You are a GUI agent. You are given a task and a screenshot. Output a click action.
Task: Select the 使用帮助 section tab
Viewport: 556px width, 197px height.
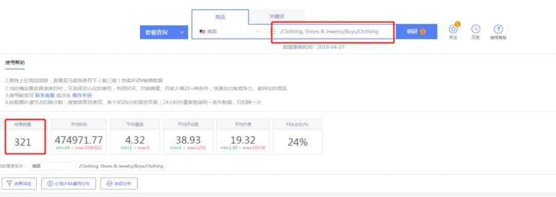click(x=15, y=63)
